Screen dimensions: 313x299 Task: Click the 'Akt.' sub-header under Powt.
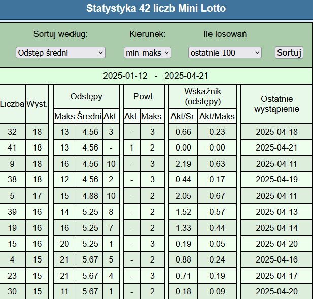pyautogui.click(x=131, y=116)
